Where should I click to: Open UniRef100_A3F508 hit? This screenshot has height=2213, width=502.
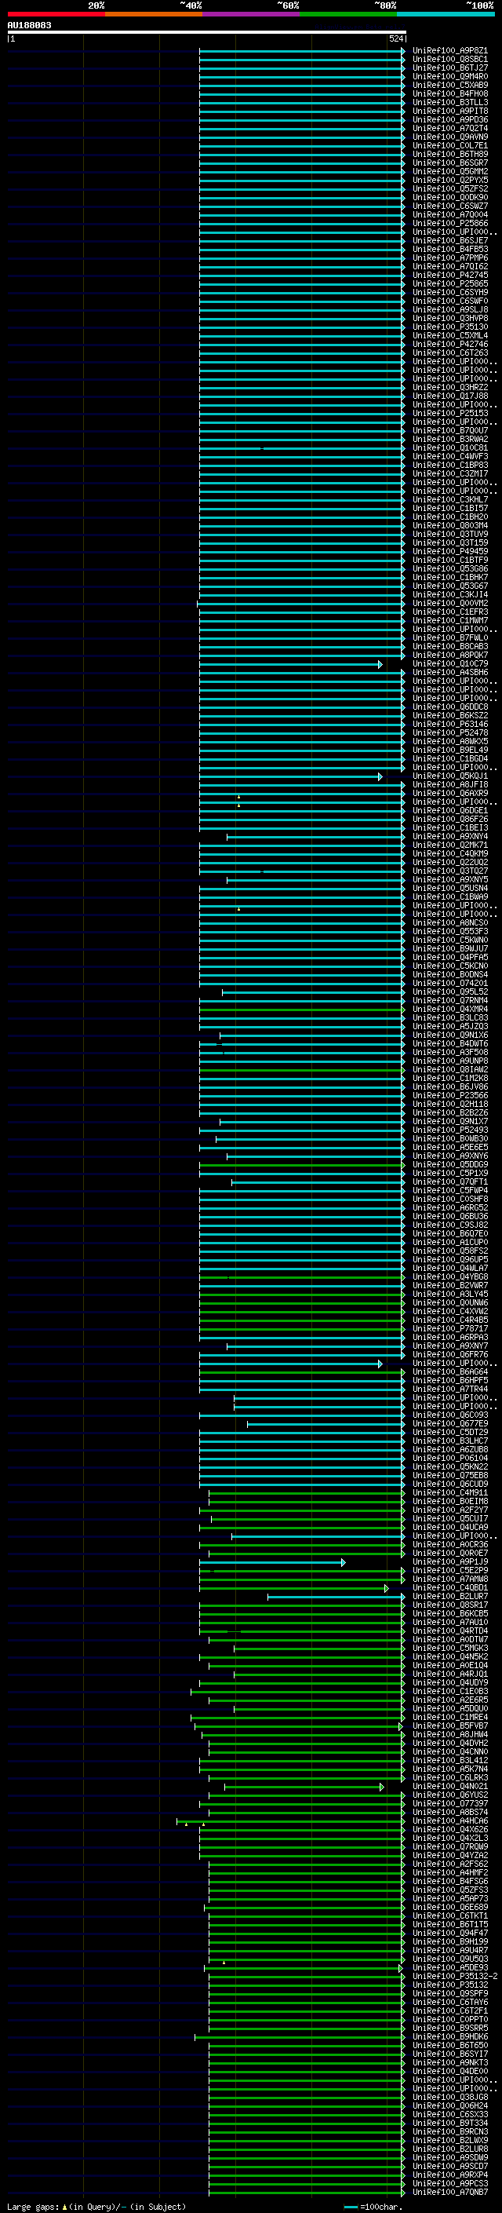point(449,1053)
